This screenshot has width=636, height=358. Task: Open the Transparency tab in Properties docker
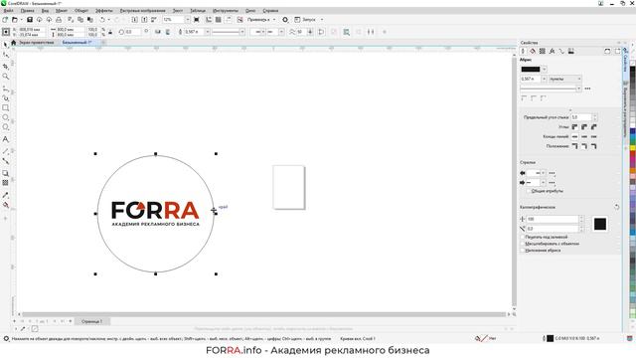(543, 51)
